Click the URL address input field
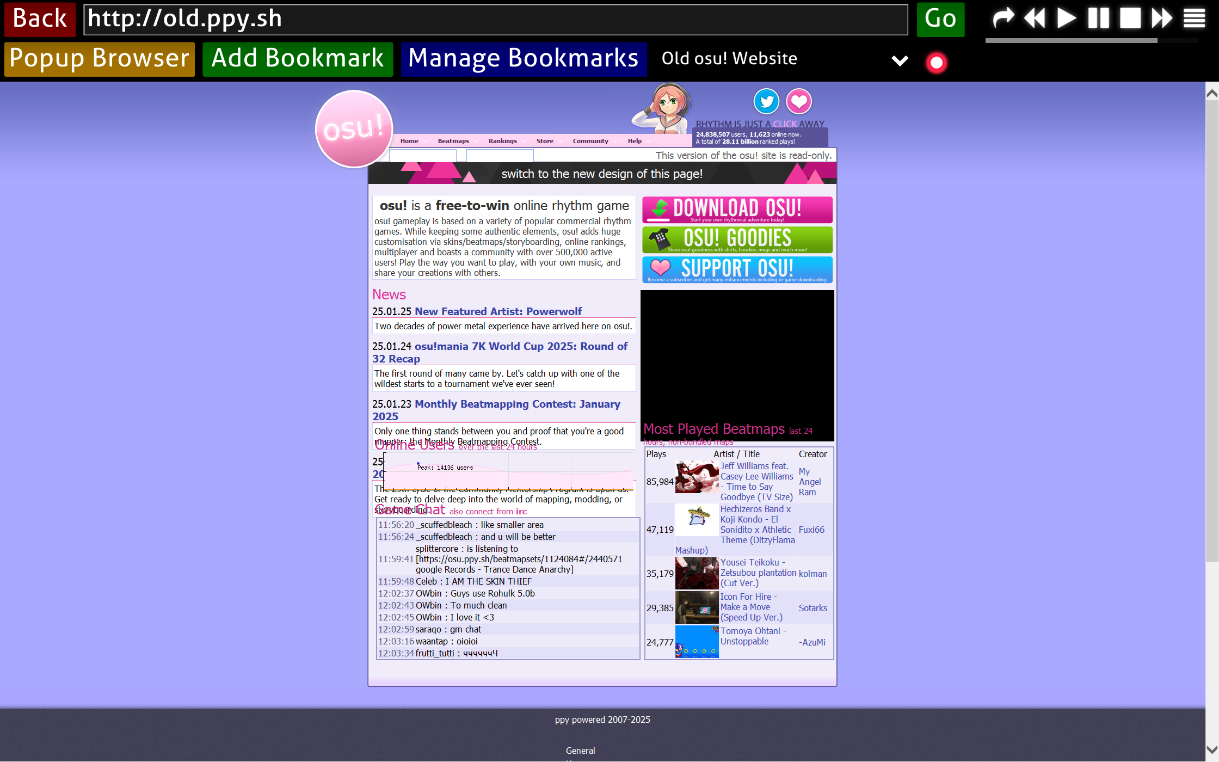 click(x=495, y=20)
